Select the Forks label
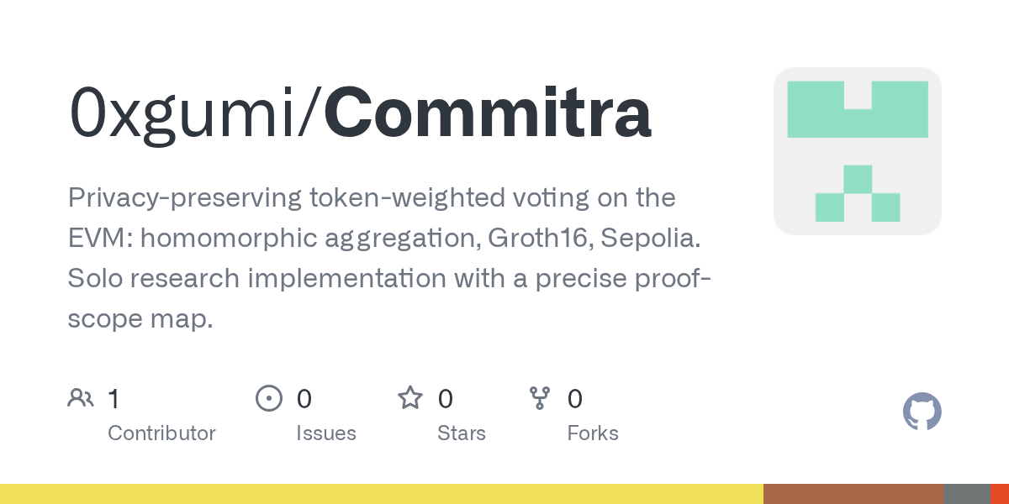Viewport: 1009px width, 504px height. [x=593, y=433]
